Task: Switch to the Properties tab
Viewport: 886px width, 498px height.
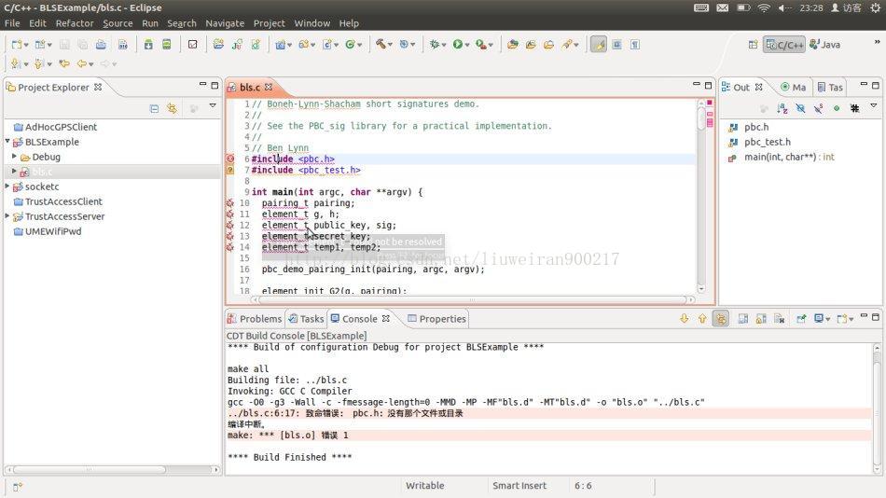Action: 436,319
